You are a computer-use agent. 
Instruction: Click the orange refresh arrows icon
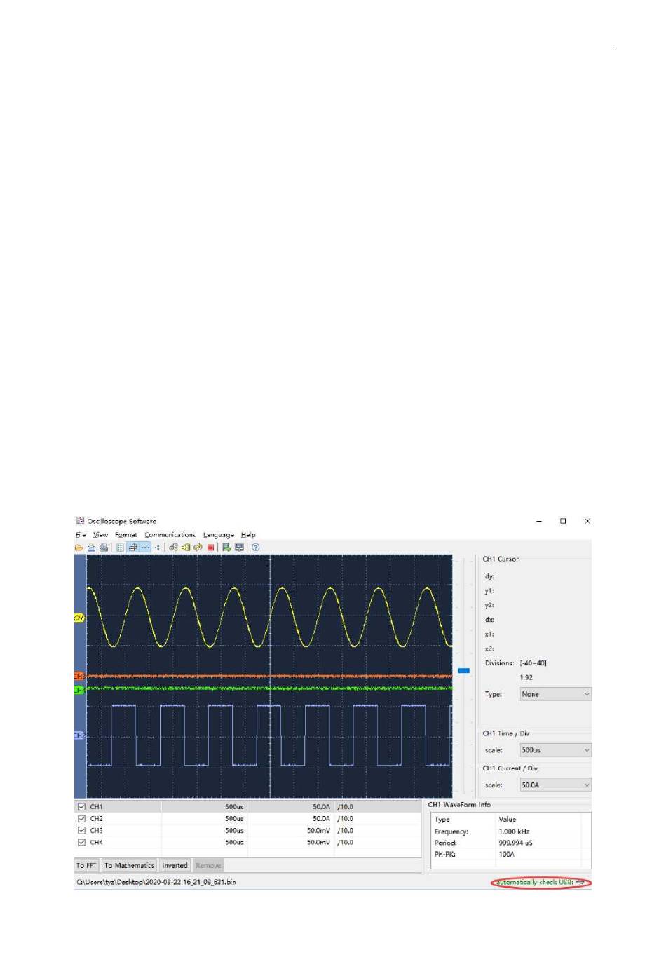(x=198, y=548)
